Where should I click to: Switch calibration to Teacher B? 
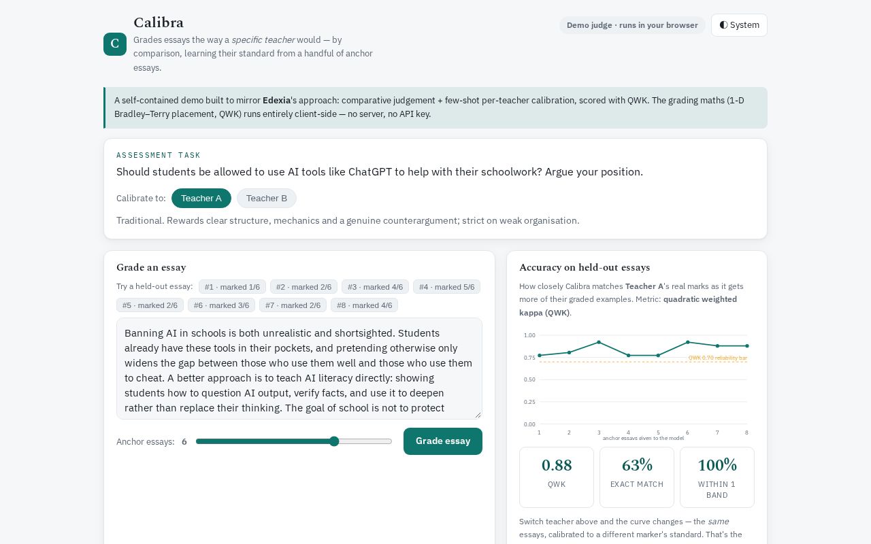pos(267,199)
